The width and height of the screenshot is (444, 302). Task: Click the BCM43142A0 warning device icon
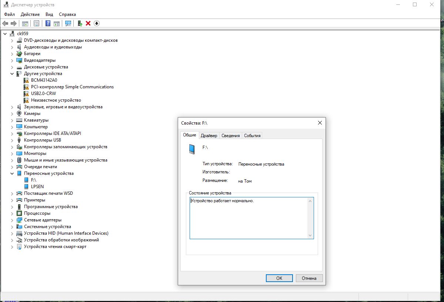coord(26,80)
